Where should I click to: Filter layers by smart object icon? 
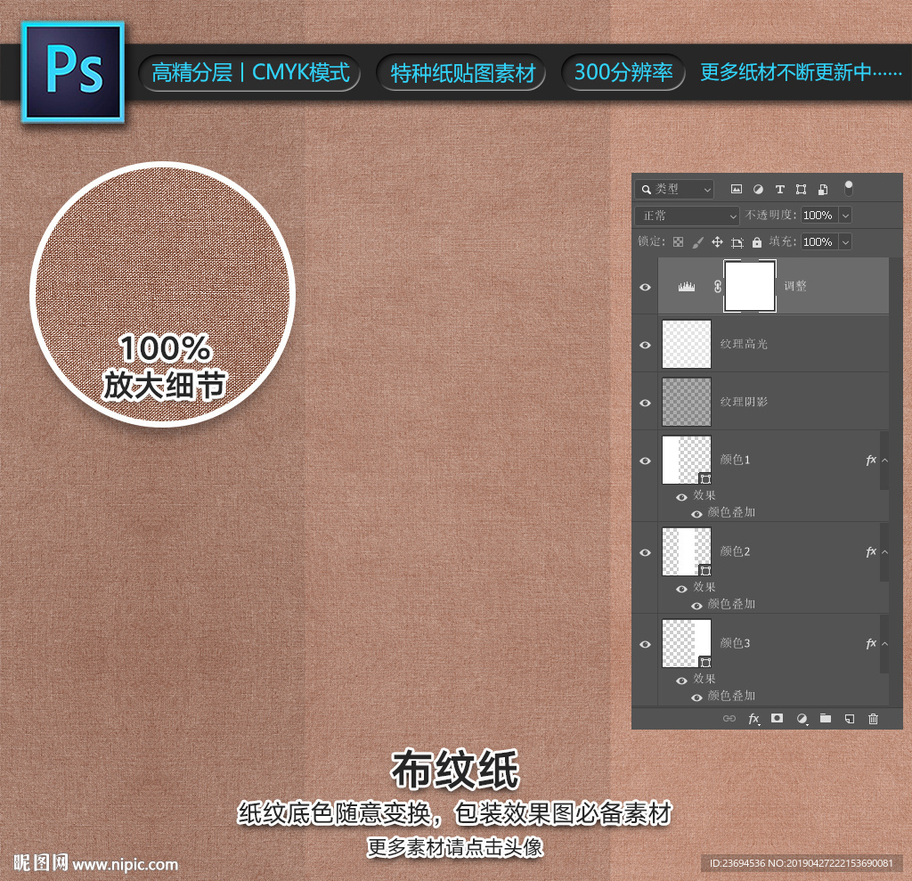822,189
